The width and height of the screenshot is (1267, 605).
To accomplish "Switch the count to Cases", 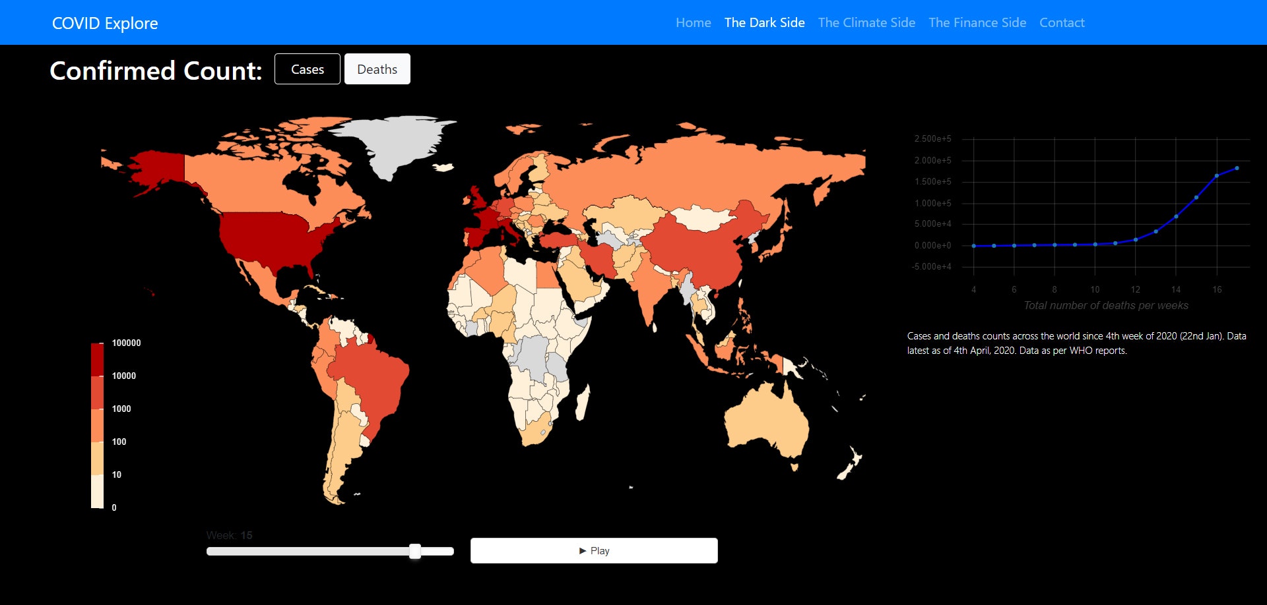I will pyautogui.click(x=308, y=69).
